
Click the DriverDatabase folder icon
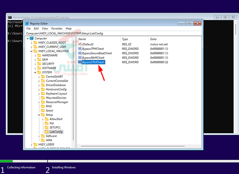pos(43,85)
